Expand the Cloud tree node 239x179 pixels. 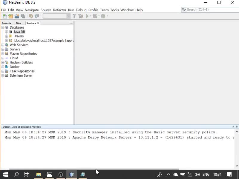point(3,58)
